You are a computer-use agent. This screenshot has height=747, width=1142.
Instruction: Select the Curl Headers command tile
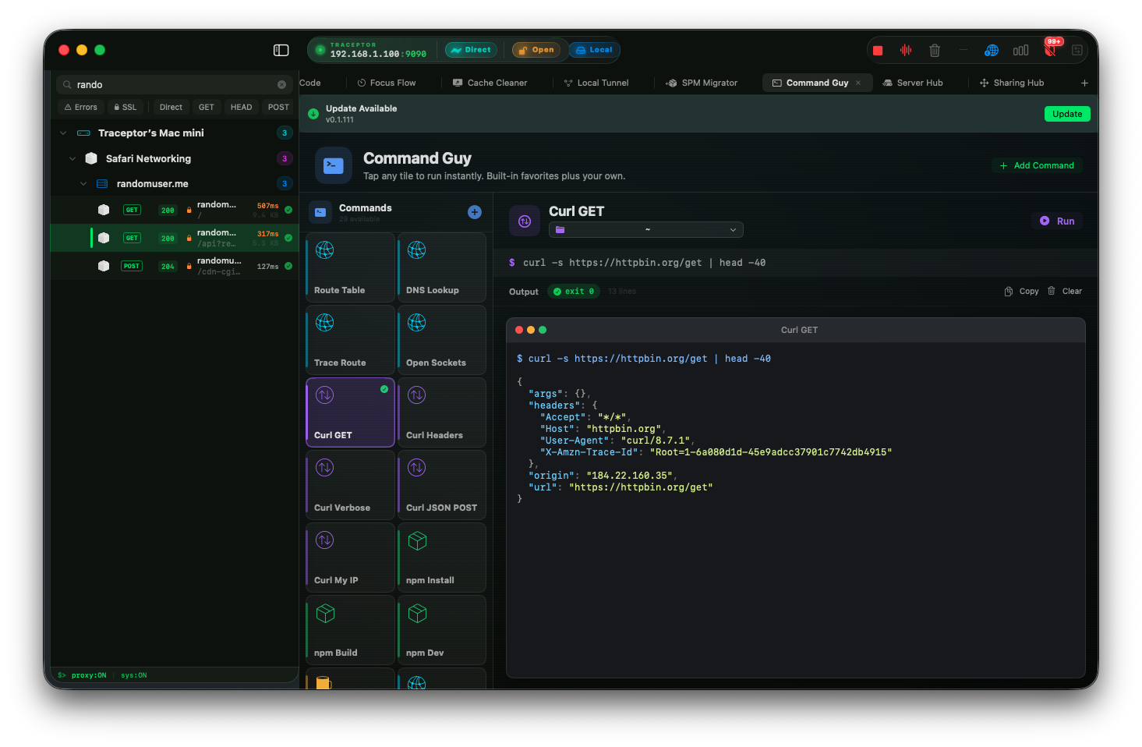(x=442, y=412)
